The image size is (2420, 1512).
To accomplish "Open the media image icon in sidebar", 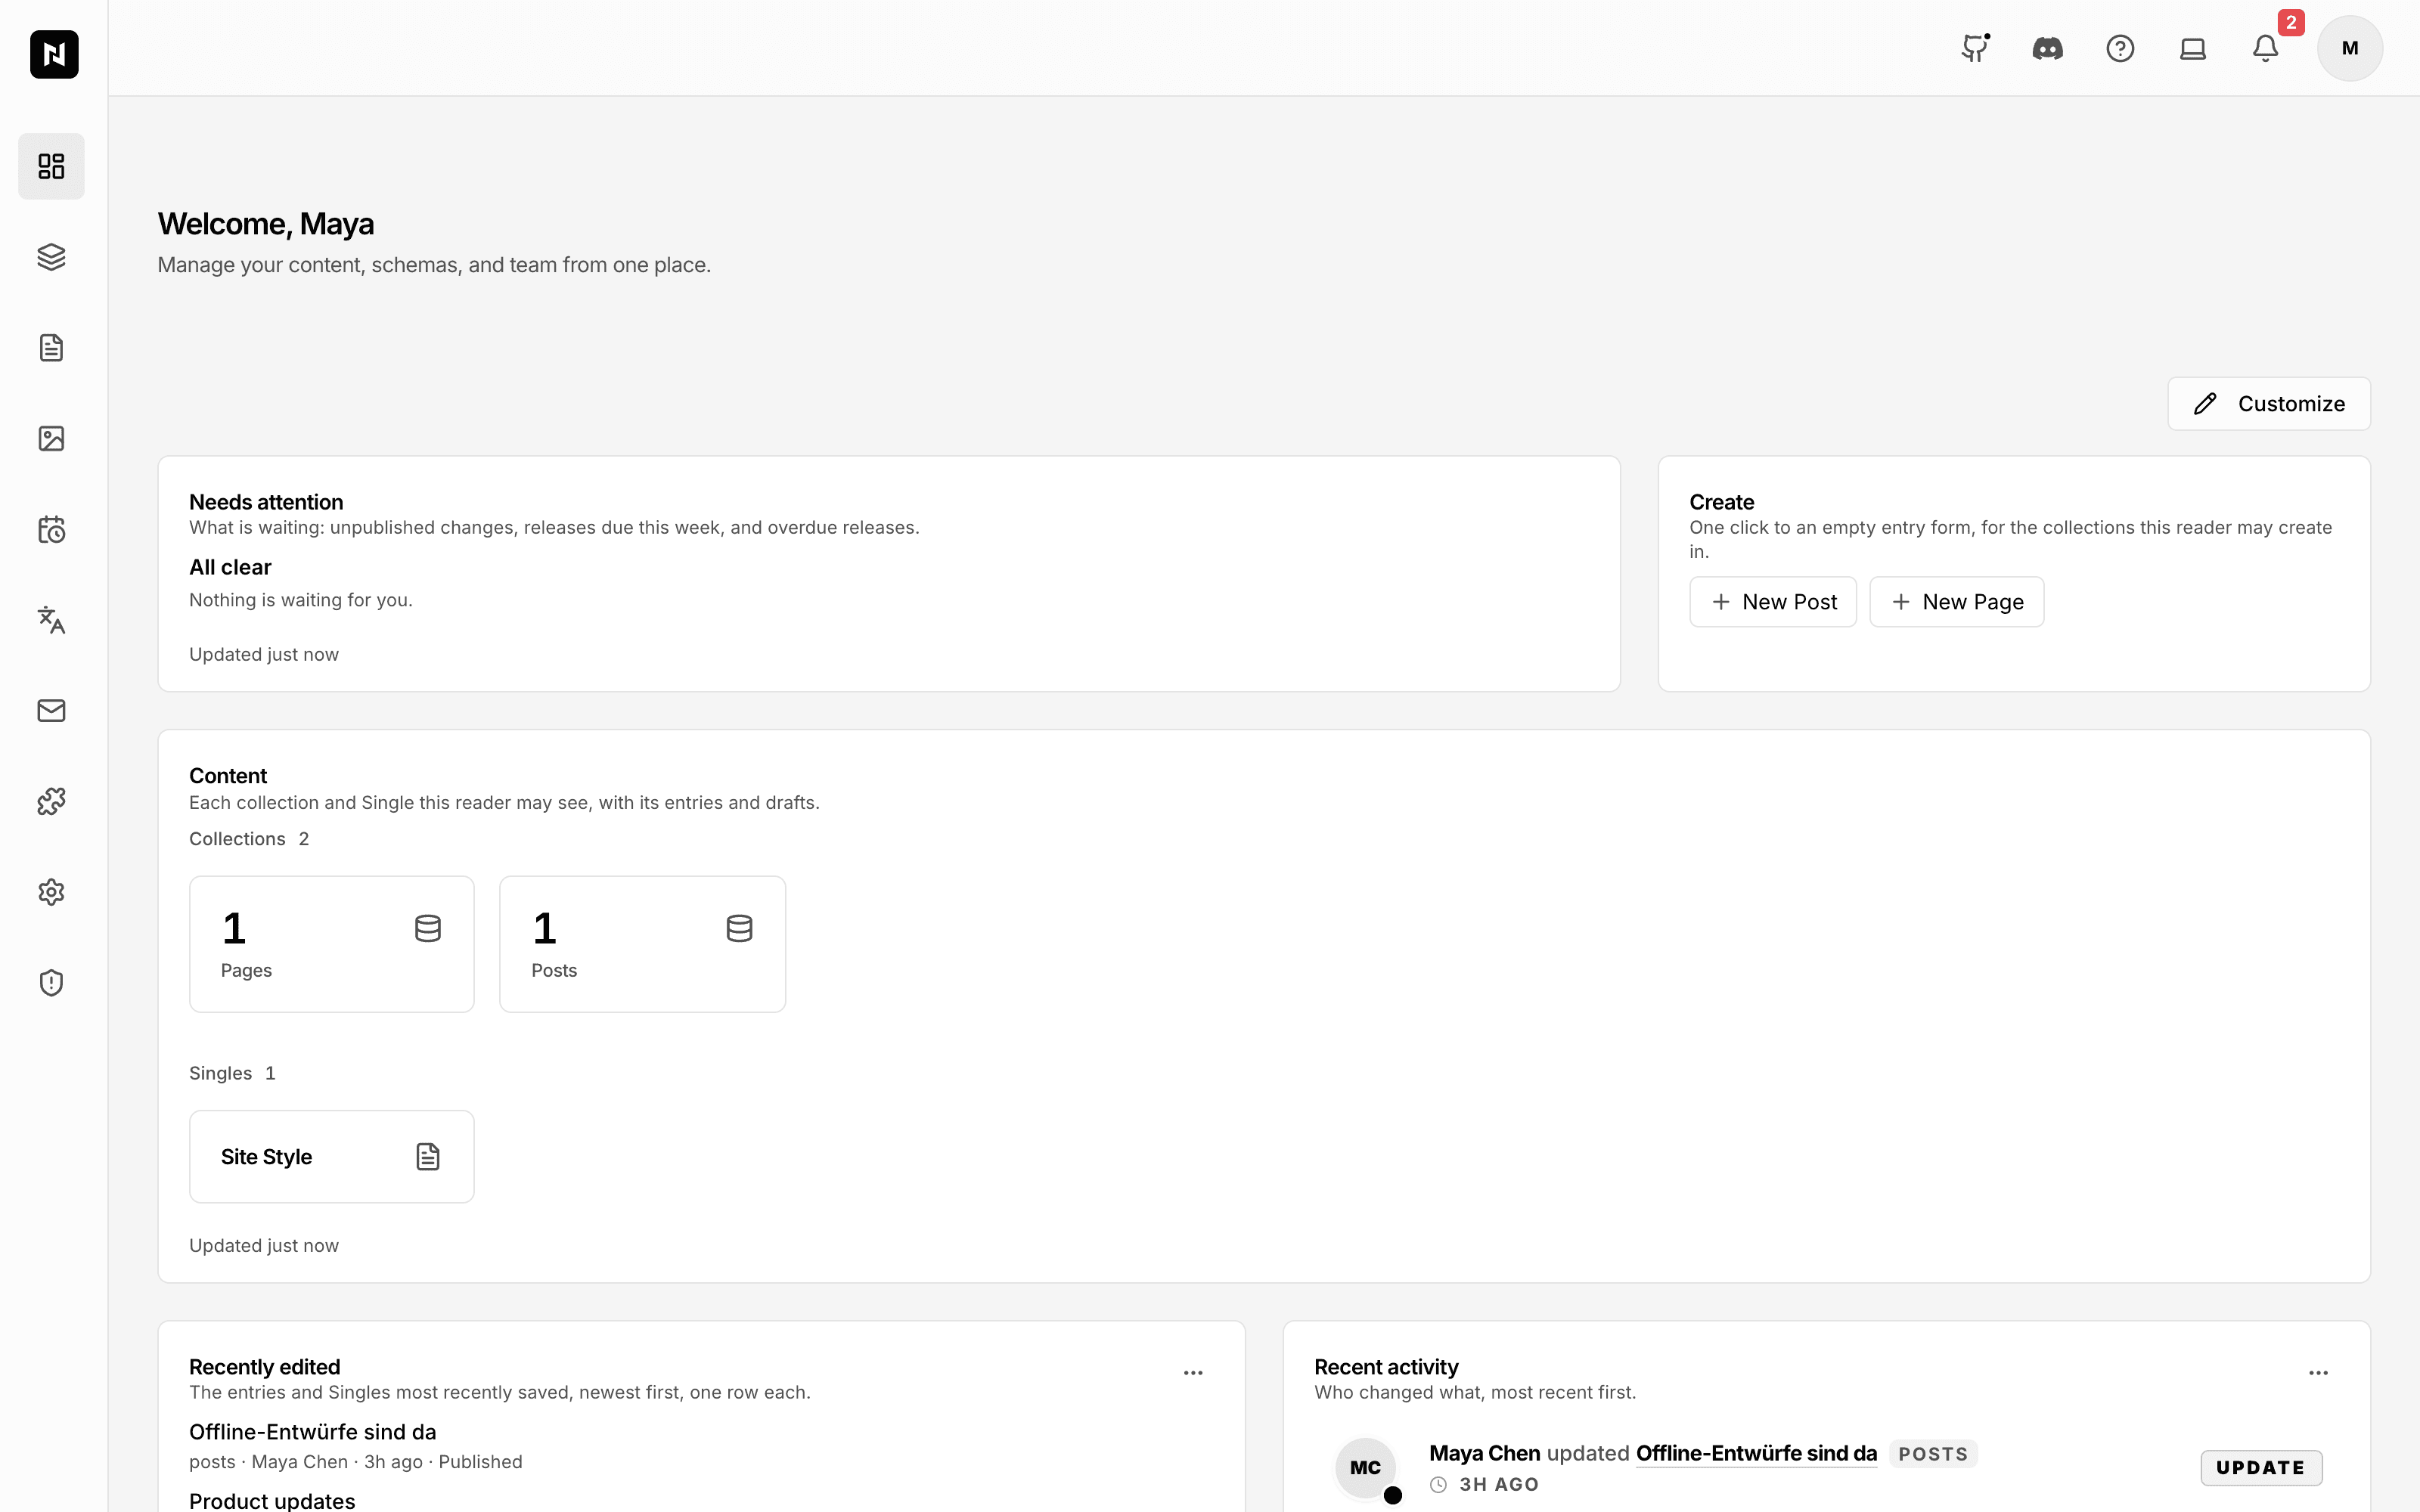I will pos(51,439).
